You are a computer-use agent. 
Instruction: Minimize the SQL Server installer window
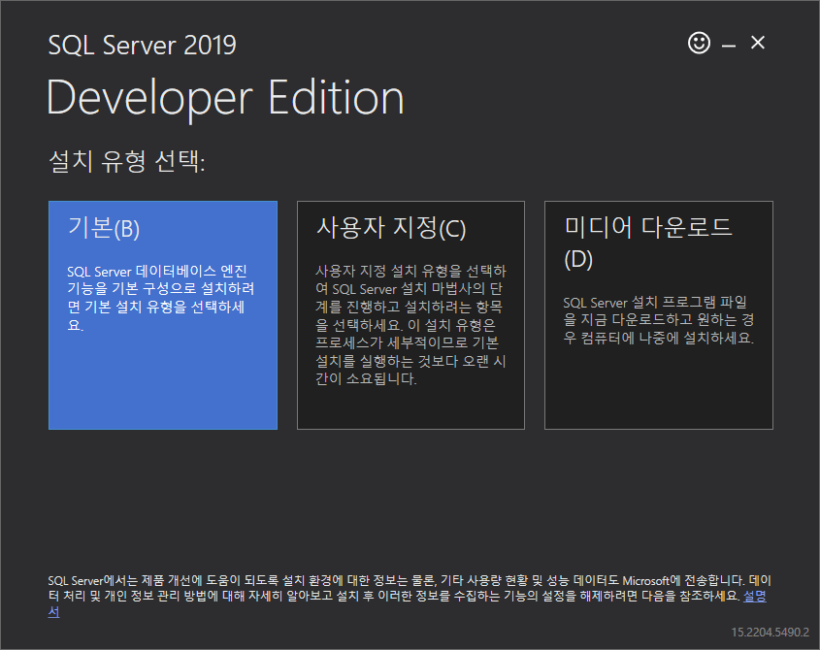tap(729, 46)
